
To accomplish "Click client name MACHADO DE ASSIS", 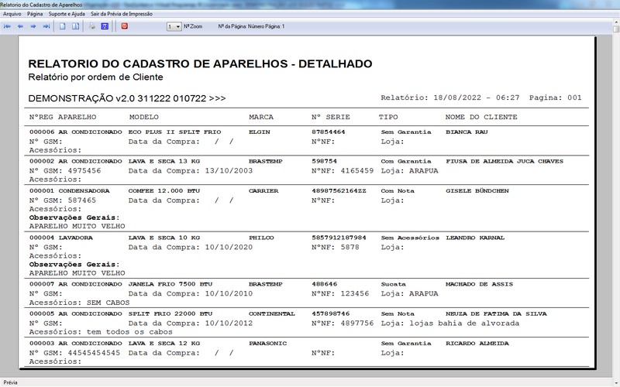I will [x=479, y=284].
